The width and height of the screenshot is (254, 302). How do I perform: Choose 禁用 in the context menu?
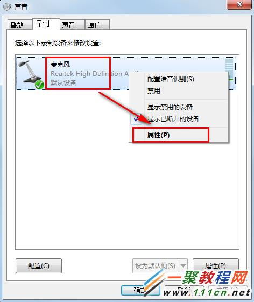(154, 90)
